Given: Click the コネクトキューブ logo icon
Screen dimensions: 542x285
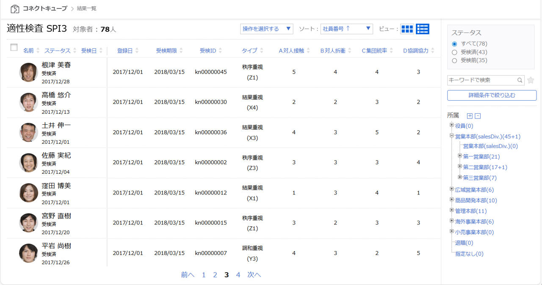Looking at the screenshot, I should pos(15,8).
